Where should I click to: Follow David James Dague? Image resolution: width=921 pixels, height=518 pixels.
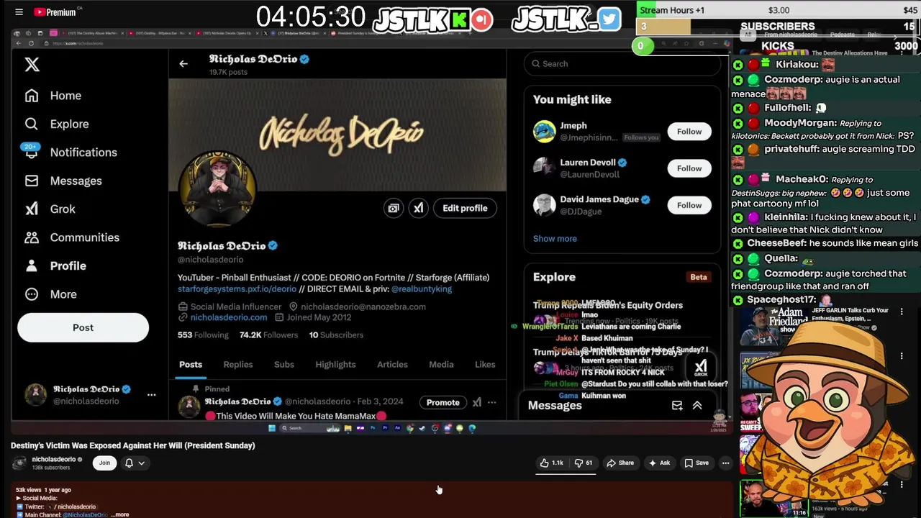(x=689, y=205)
